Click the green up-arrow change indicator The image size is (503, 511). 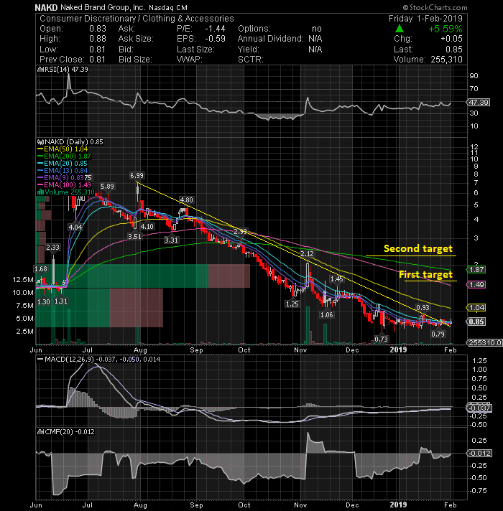tap(400, 29)
